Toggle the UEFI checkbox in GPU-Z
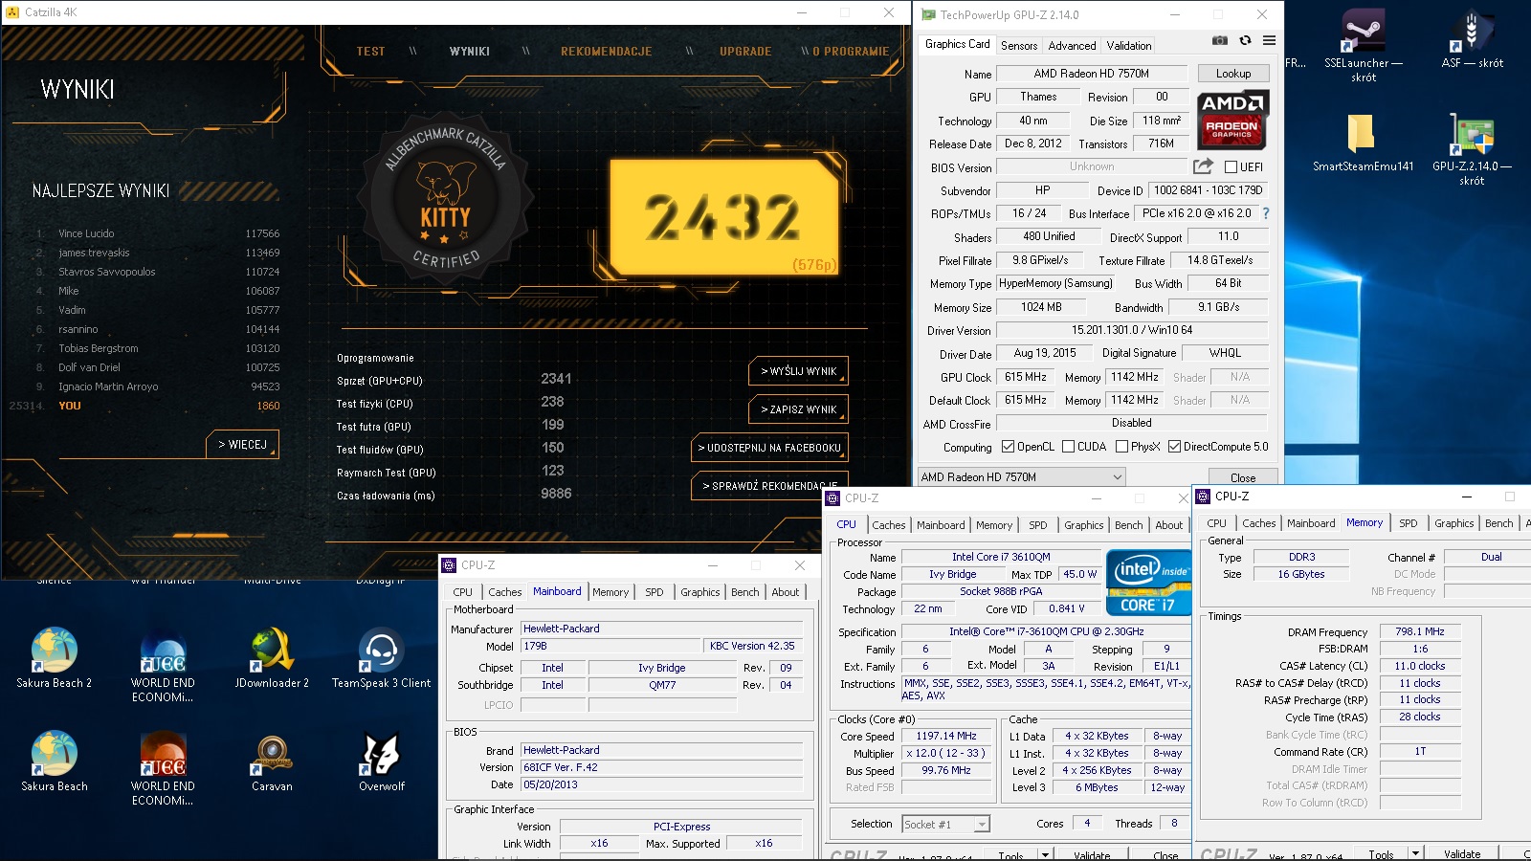This screenshot has height=861, width=1531. (1231, 167)
